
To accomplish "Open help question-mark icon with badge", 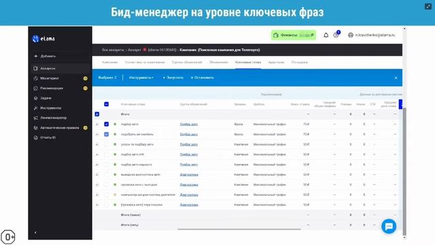I will tap(336, 35).
